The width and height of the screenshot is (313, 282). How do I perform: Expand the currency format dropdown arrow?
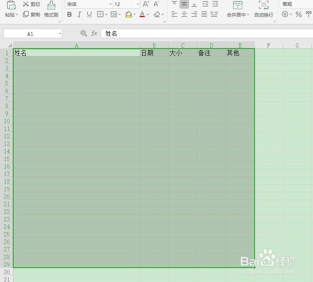click(291, 15)
